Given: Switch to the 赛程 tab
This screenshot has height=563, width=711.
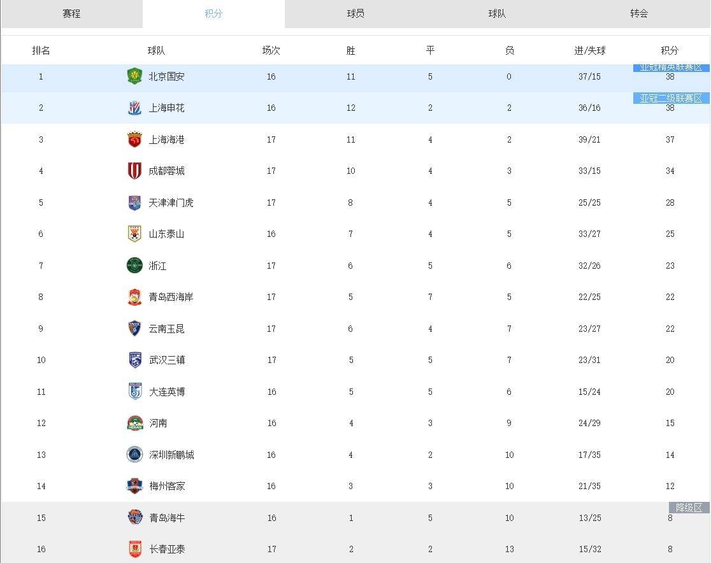Looking at the screenshot, I should (x=71, y=13).
